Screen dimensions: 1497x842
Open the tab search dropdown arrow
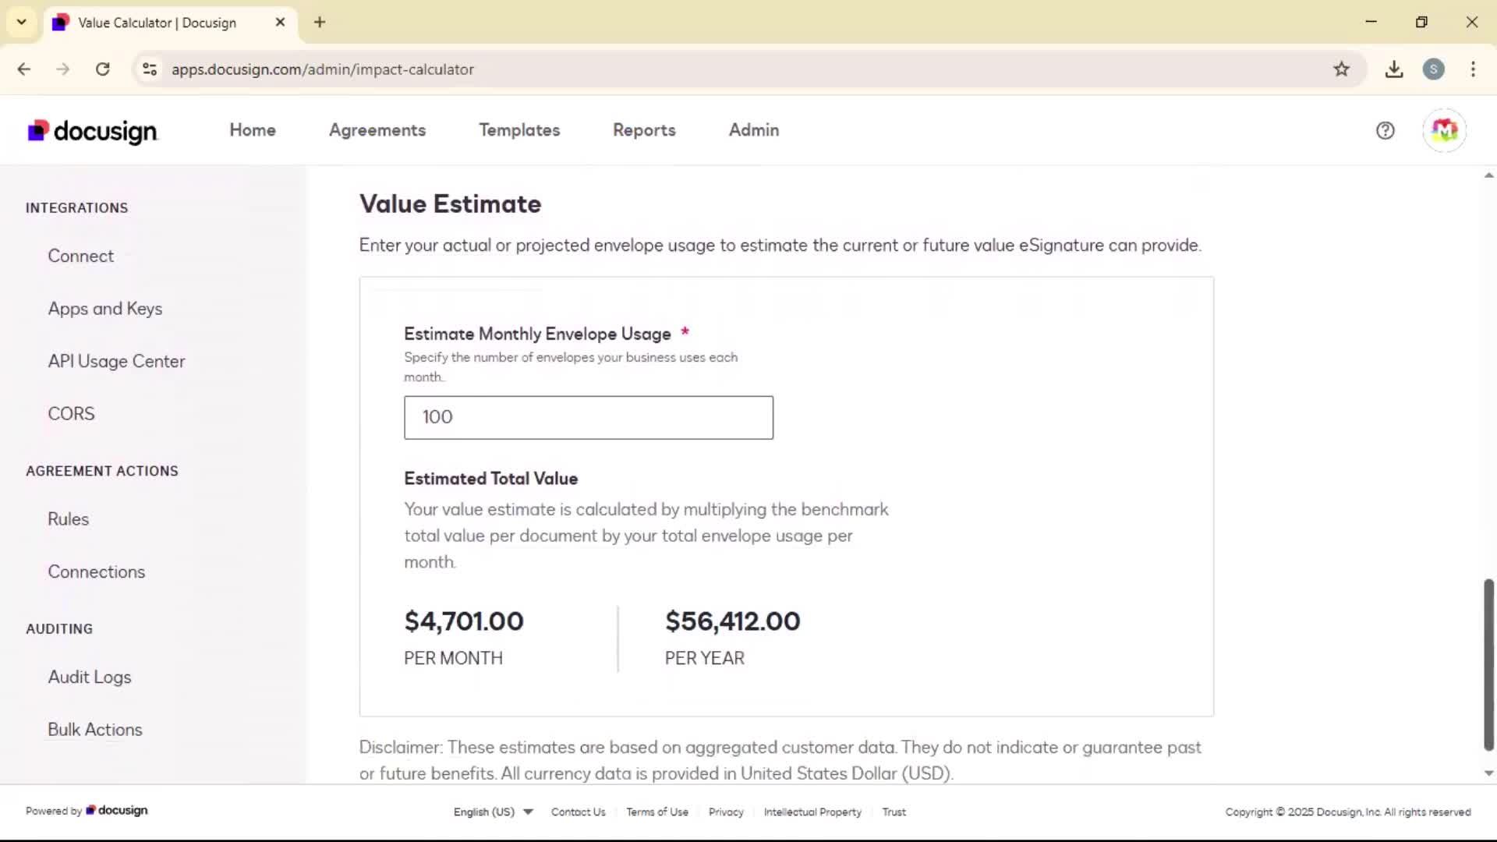[x=22, y=23]
